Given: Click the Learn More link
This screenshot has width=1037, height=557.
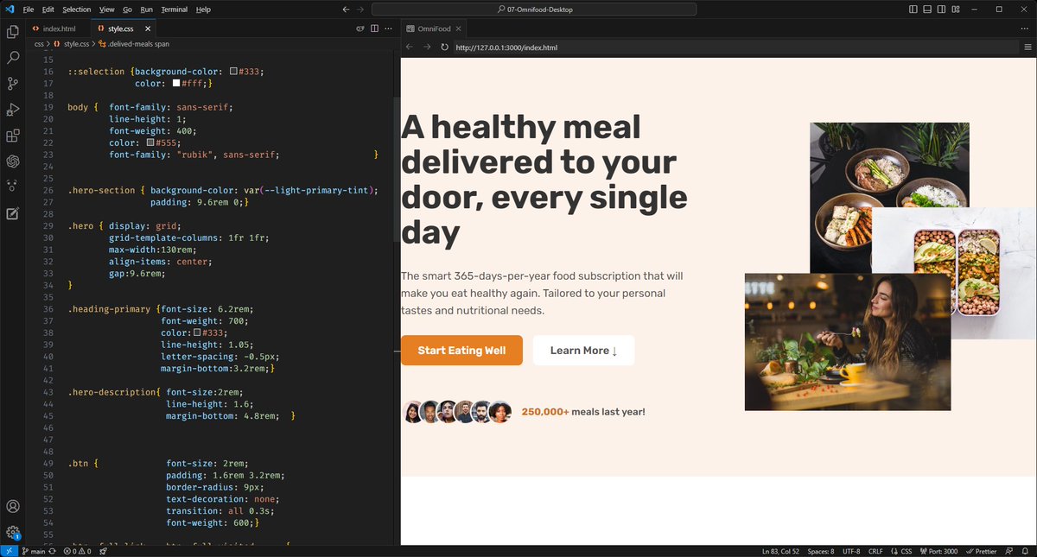Looking at the screenshot, I should (x=583, y=351).
